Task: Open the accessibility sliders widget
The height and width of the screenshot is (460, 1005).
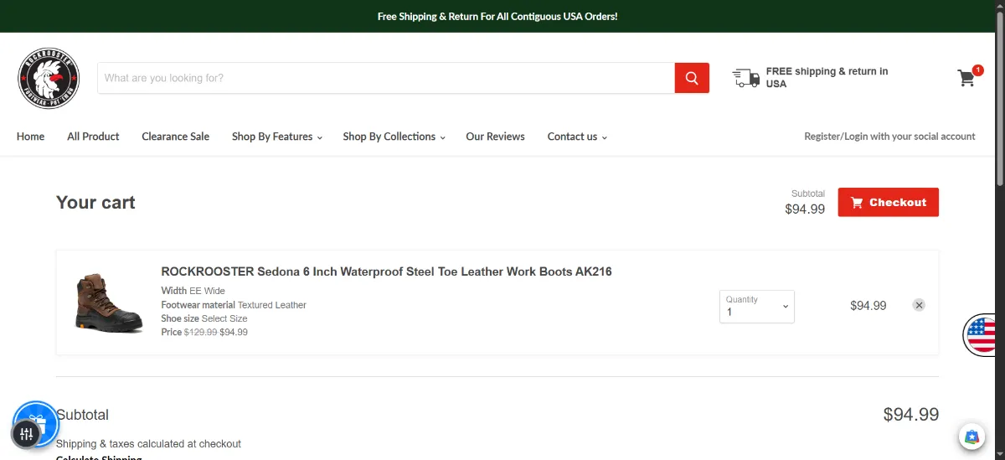Action: [x=26, y=434]
